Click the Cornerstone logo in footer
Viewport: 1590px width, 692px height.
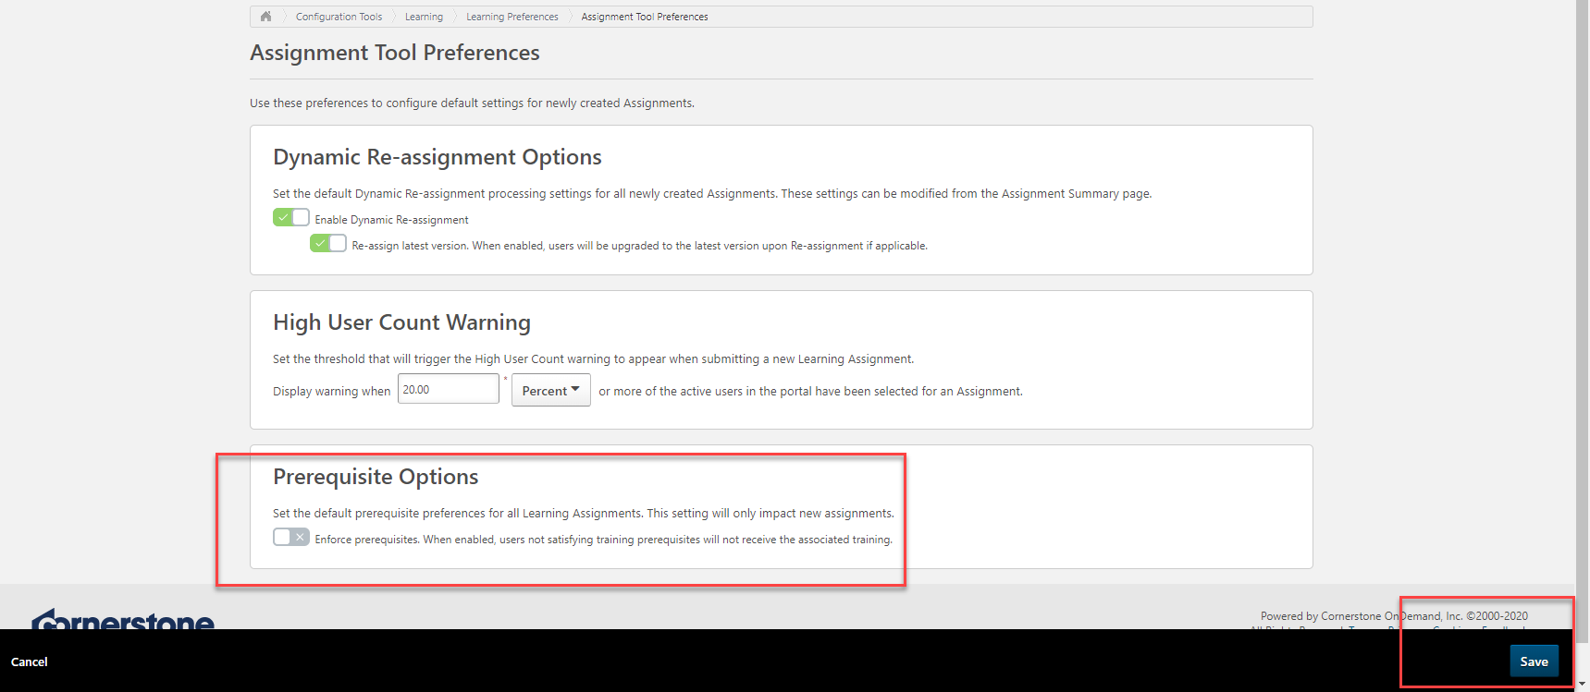click(123, 620)
